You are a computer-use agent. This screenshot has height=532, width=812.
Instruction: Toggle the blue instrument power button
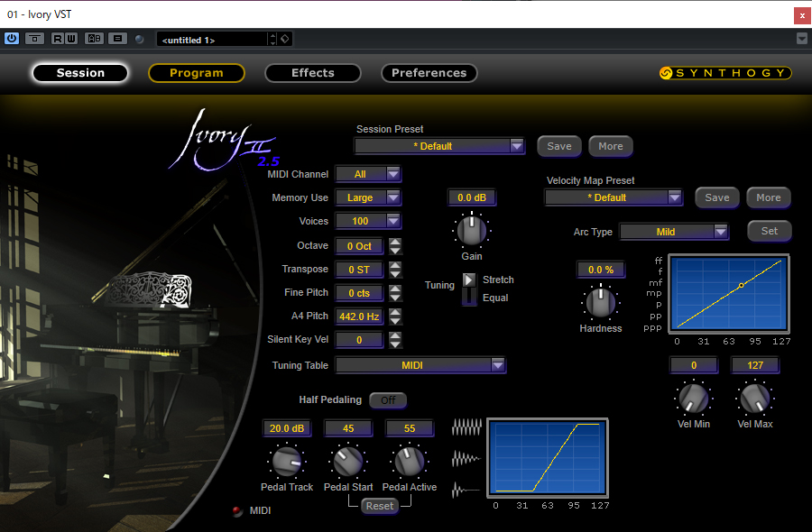click(12, 39)
